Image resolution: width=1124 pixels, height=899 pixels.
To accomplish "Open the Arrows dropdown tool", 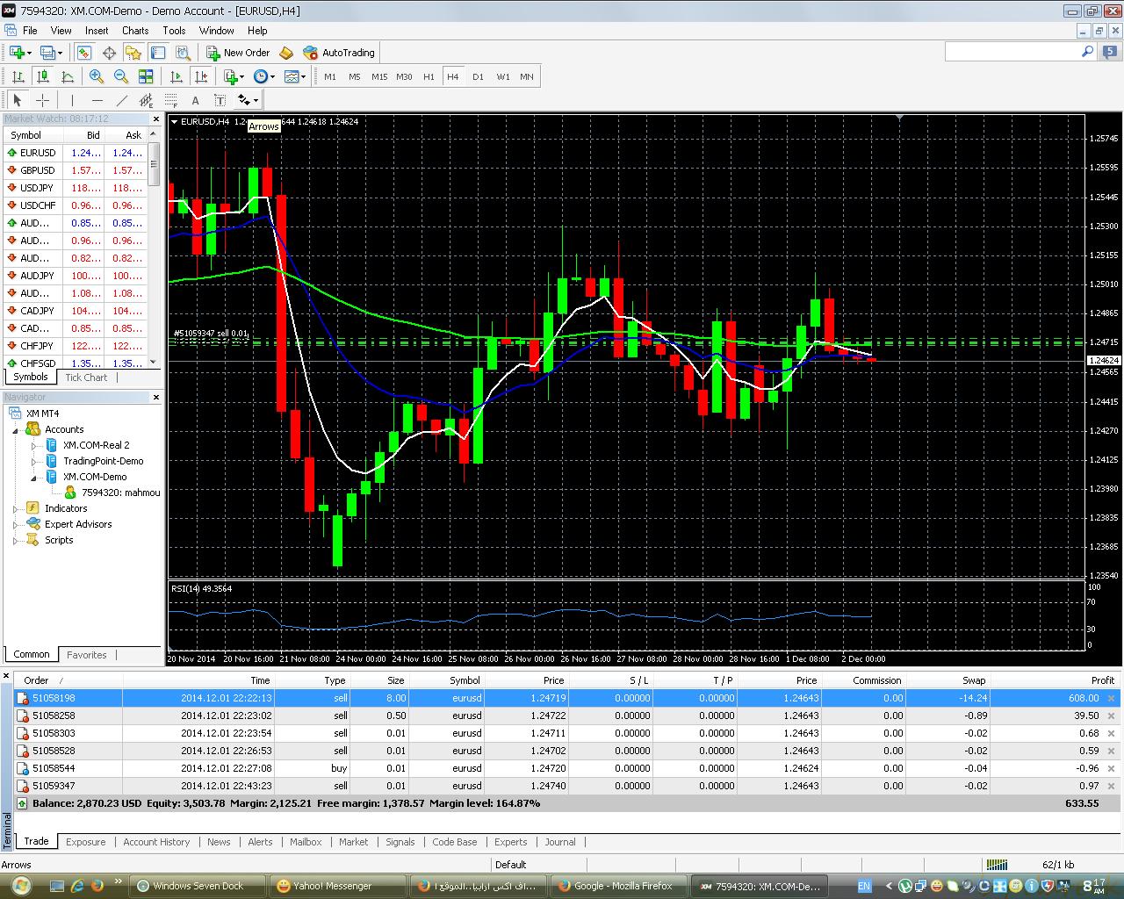I will click(248, 100).
